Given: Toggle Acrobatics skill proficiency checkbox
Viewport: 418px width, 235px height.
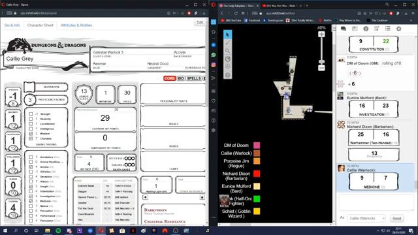Looking at the screenshot, I should 31,157.
